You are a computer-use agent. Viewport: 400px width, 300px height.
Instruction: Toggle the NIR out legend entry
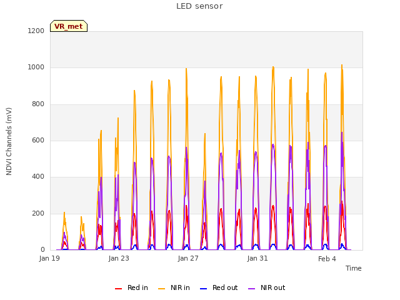click(267, 287)
